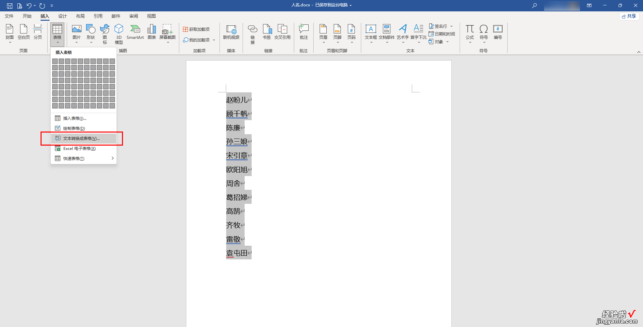Open Shapes (形状) gallery
The image size is (643, 327).
91,34
